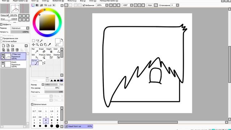Adjust the Непрозрачность opacity slider

[20, 32]
